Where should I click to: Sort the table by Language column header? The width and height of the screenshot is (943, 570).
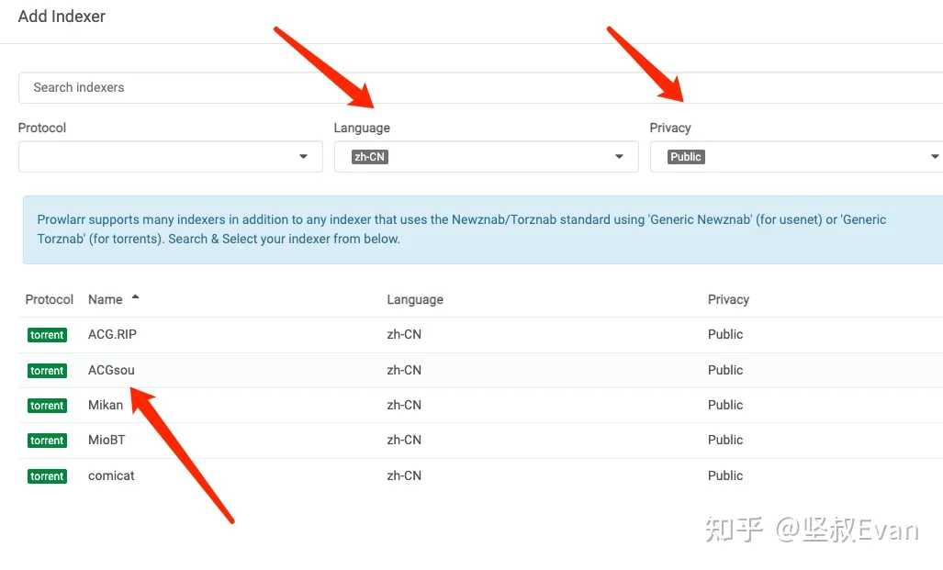click(x=415, y=299)
